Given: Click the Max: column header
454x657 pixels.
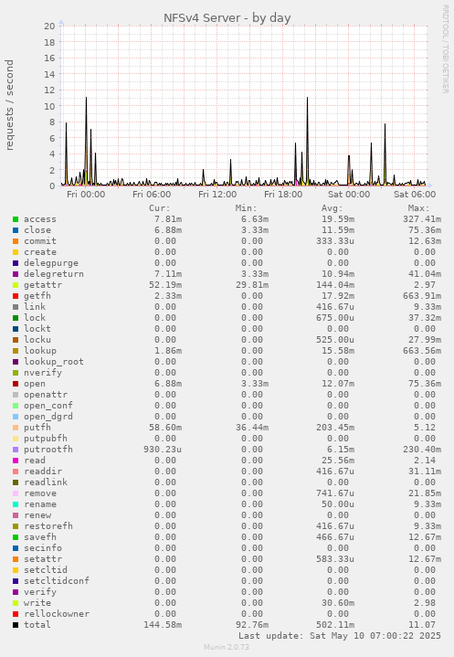Looking at the screenshot, I should tap(418, 208).
